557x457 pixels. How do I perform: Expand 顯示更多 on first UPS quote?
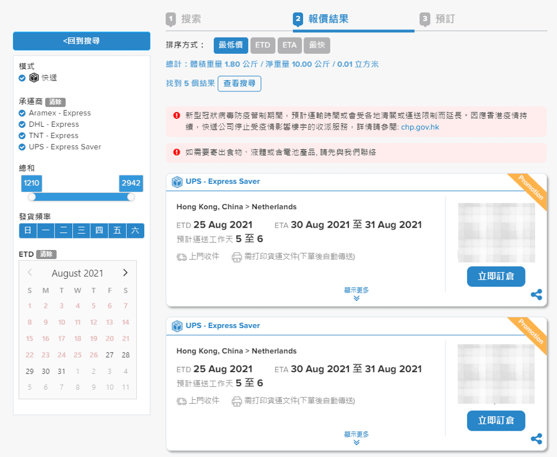(356, 294)
